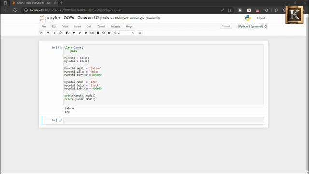Viewport: 309px width, 174px height.
Task: Click the circular refresh-like extension icon
Action: [267, 10]
